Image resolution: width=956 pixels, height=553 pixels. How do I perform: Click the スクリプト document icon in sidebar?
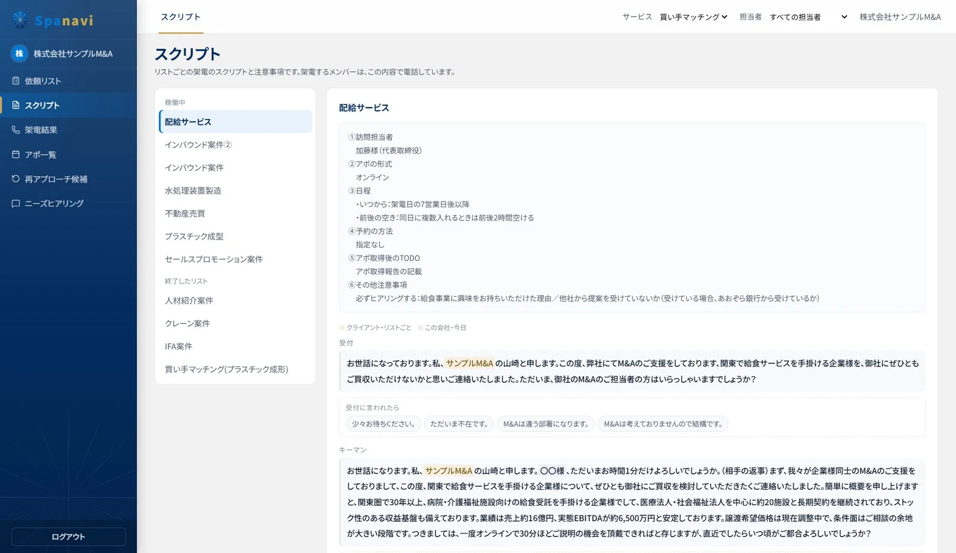pyautogui.click(x=16, y=105)
